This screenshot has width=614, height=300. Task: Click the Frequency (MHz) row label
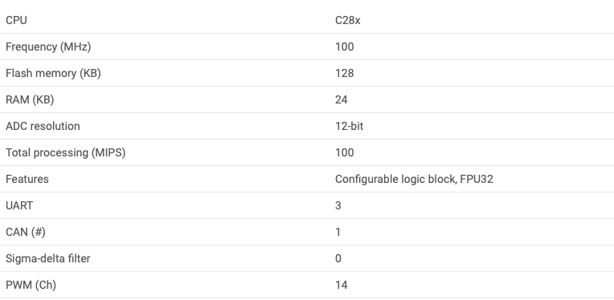pyautogui.click(x=48, y=47)
